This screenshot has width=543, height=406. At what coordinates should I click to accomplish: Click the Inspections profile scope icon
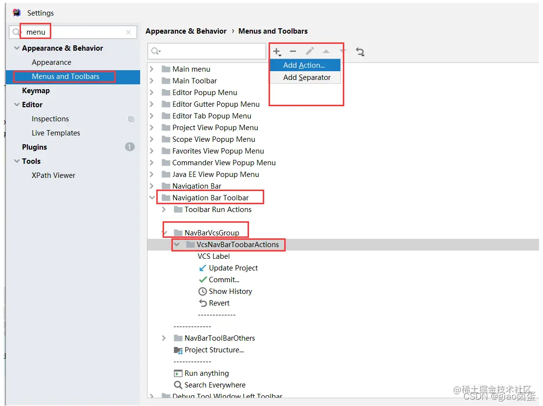point(131,119)
